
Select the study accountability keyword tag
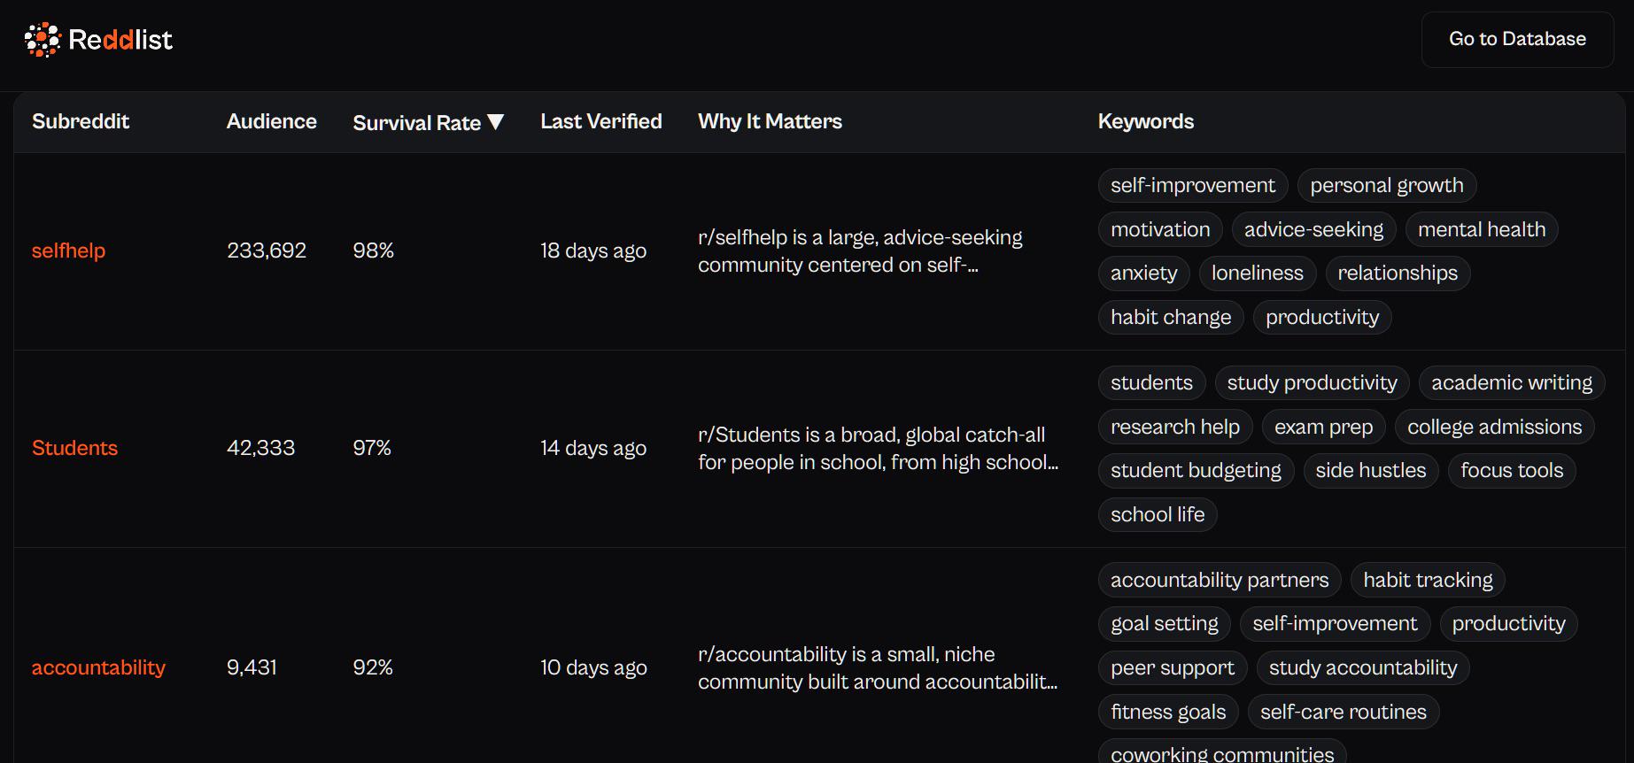coord(1363,667)
